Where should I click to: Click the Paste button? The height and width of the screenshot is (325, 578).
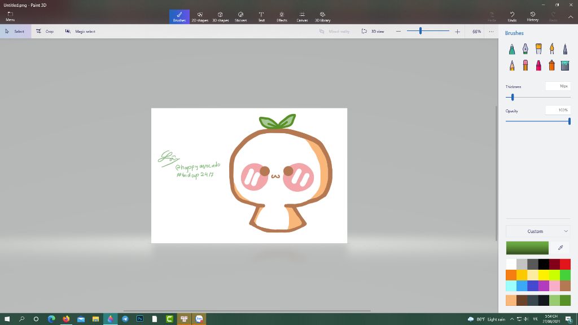pyautogui.click(x=492, y=16)
